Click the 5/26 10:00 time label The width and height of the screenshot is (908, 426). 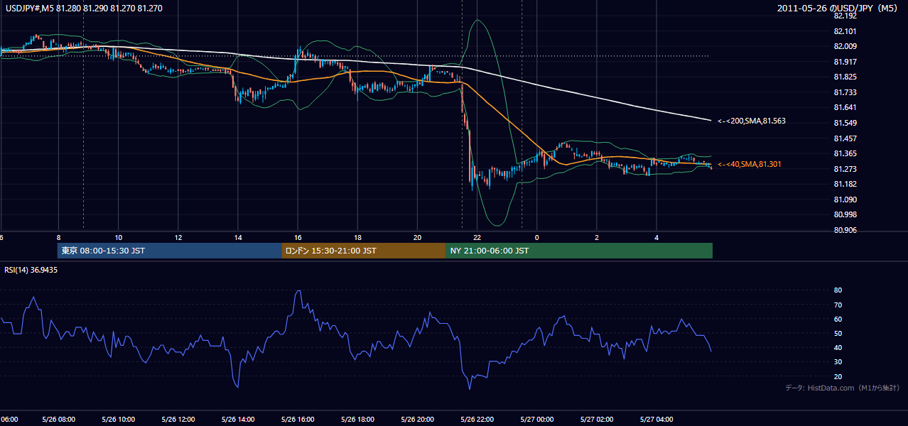(x=118, y=419)
